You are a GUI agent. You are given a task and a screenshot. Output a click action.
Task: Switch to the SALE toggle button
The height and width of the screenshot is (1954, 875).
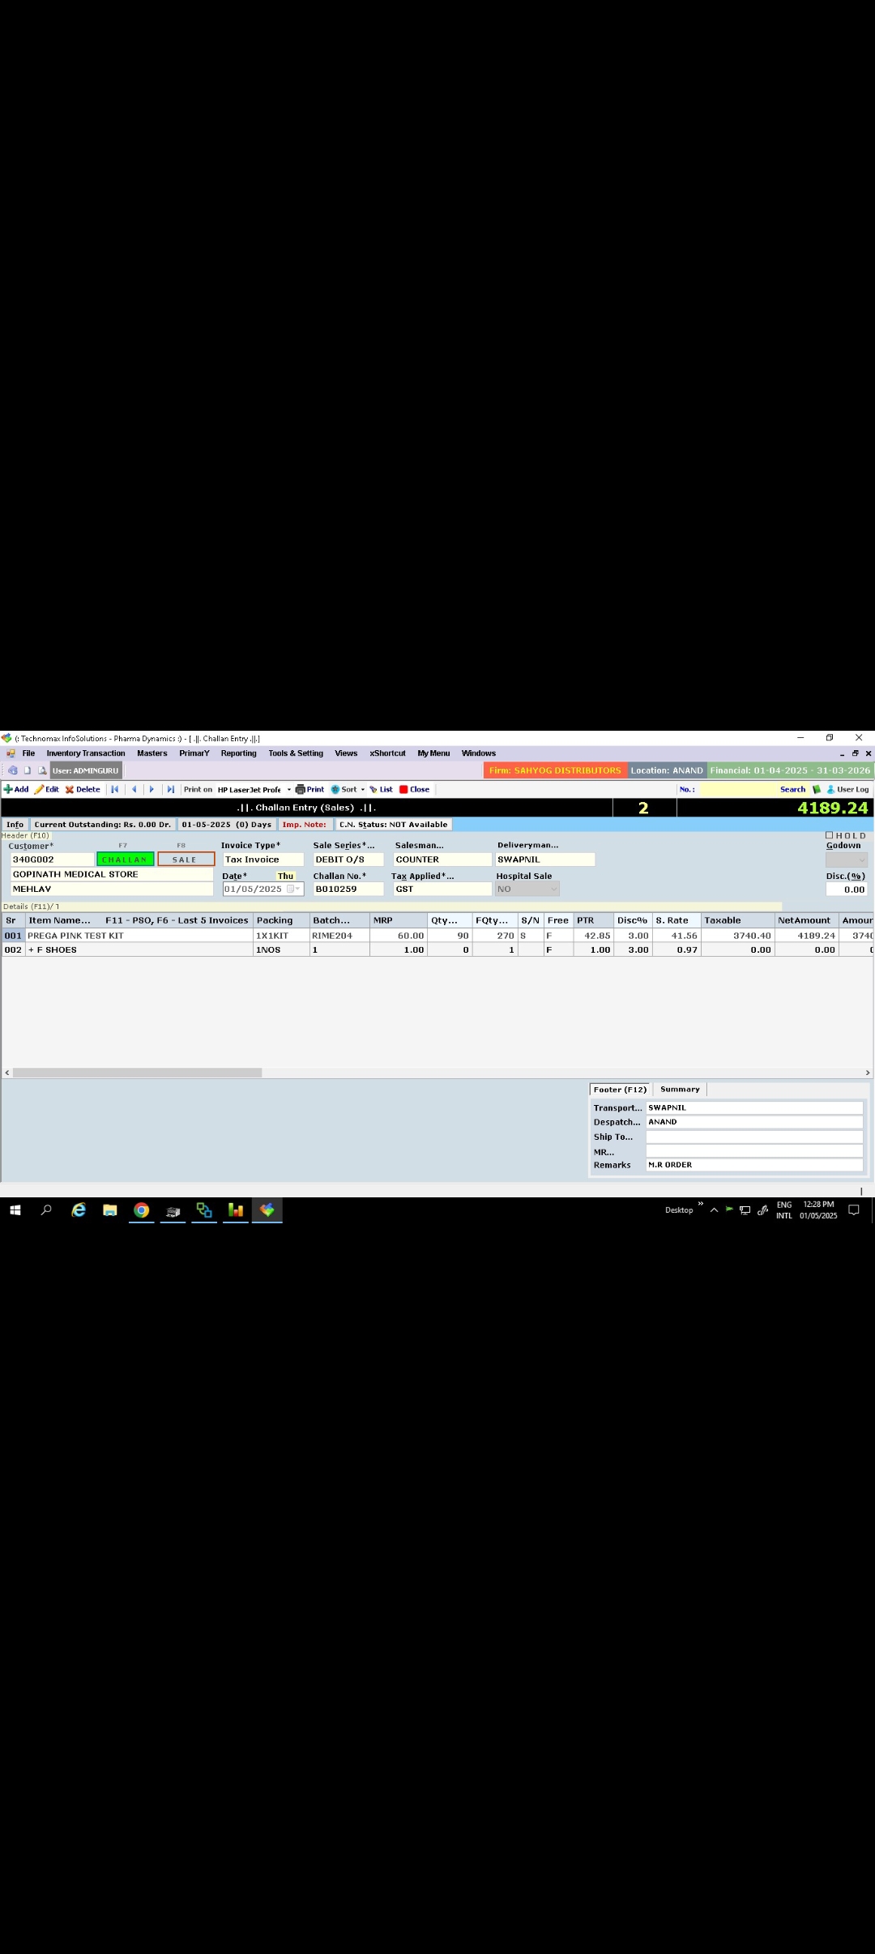click(x=186, y=860)
